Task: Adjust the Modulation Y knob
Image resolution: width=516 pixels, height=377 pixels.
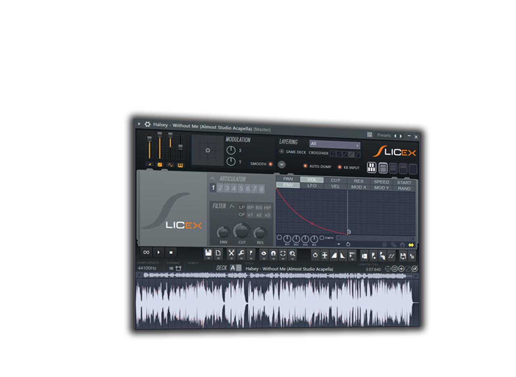Action: coord(231,162)
